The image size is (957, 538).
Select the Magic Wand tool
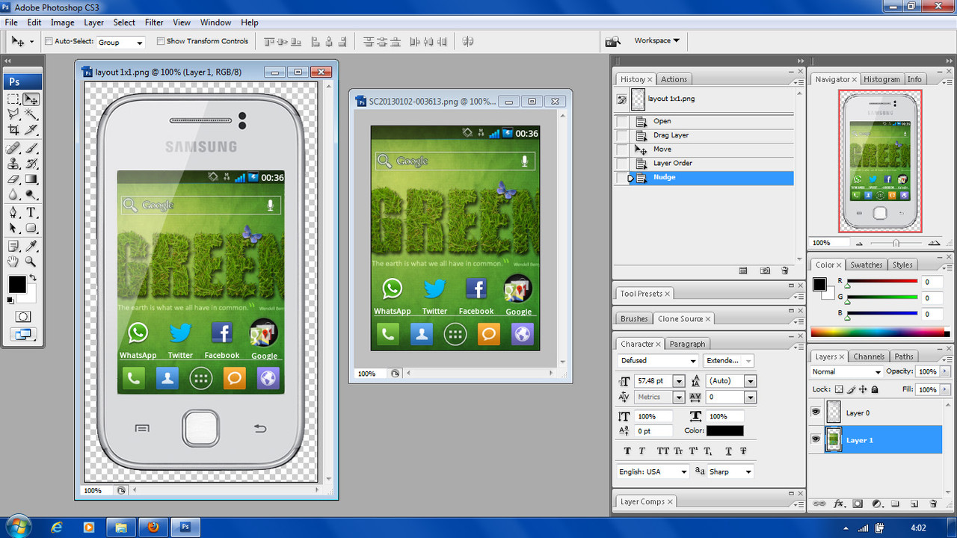click(x=31, y=114)
